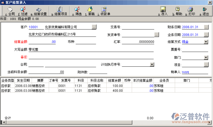
Task: Click the 发货单号 browse button
Action: [156, 35]
